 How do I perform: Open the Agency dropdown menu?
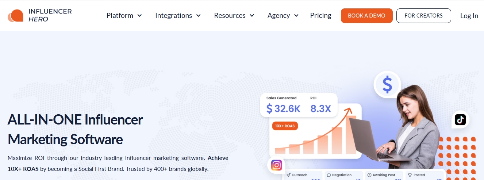[x=283, y=16]
